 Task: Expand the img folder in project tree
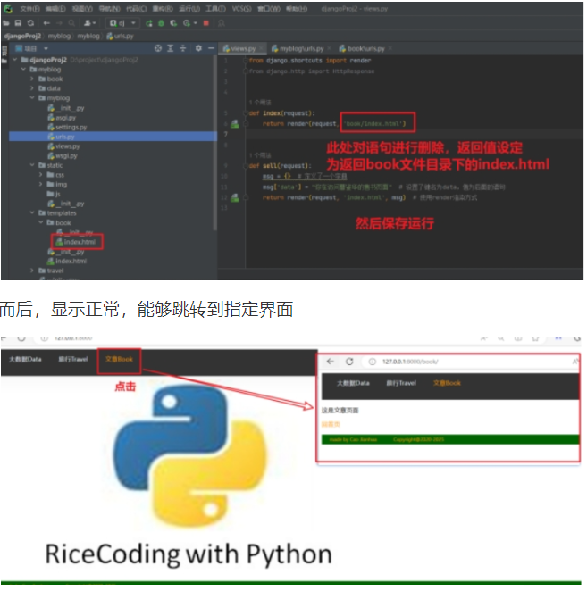40,184
